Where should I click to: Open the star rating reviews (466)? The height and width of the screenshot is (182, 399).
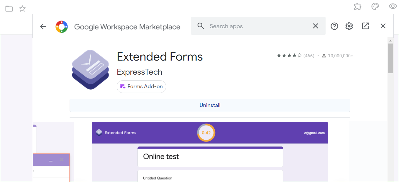point(295,56)
